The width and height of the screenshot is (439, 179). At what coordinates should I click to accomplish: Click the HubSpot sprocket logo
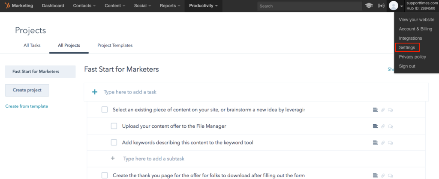coord(7,6)
